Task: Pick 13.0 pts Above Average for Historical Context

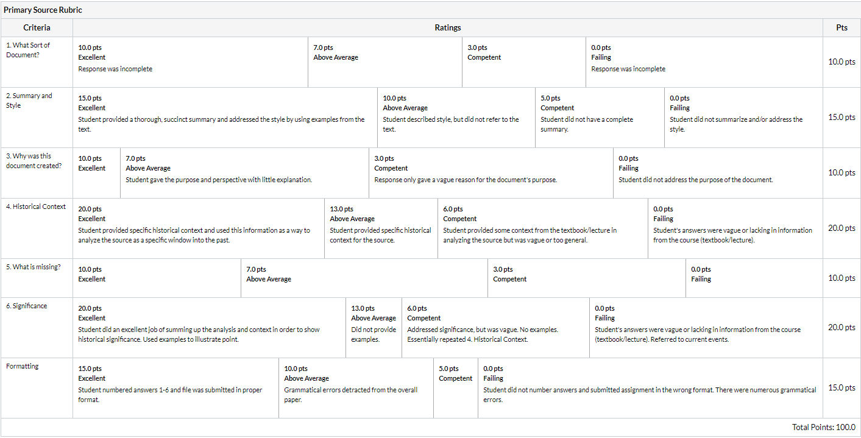Action: (381, 228)
